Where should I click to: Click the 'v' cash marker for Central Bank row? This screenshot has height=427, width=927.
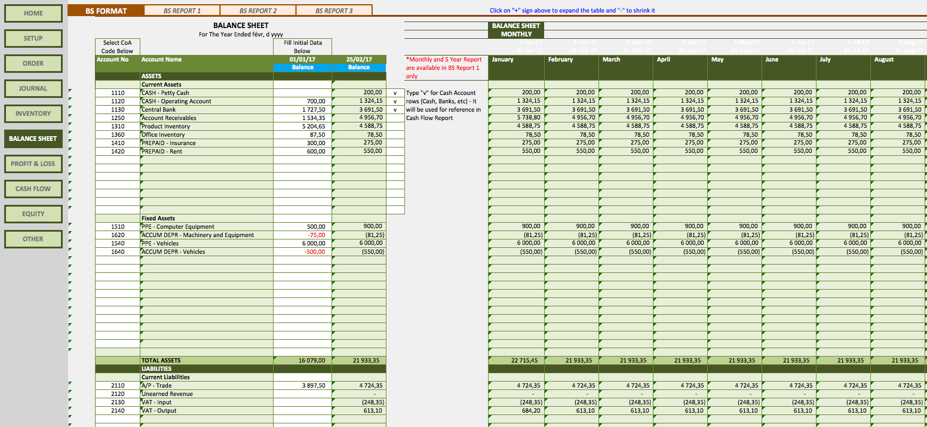(395, 110)
